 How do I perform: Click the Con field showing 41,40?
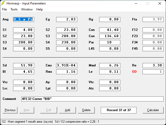pos(110,30)
